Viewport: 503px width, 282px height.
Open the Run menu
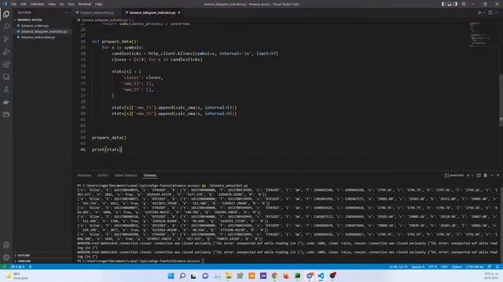click(x=71, y=4)
